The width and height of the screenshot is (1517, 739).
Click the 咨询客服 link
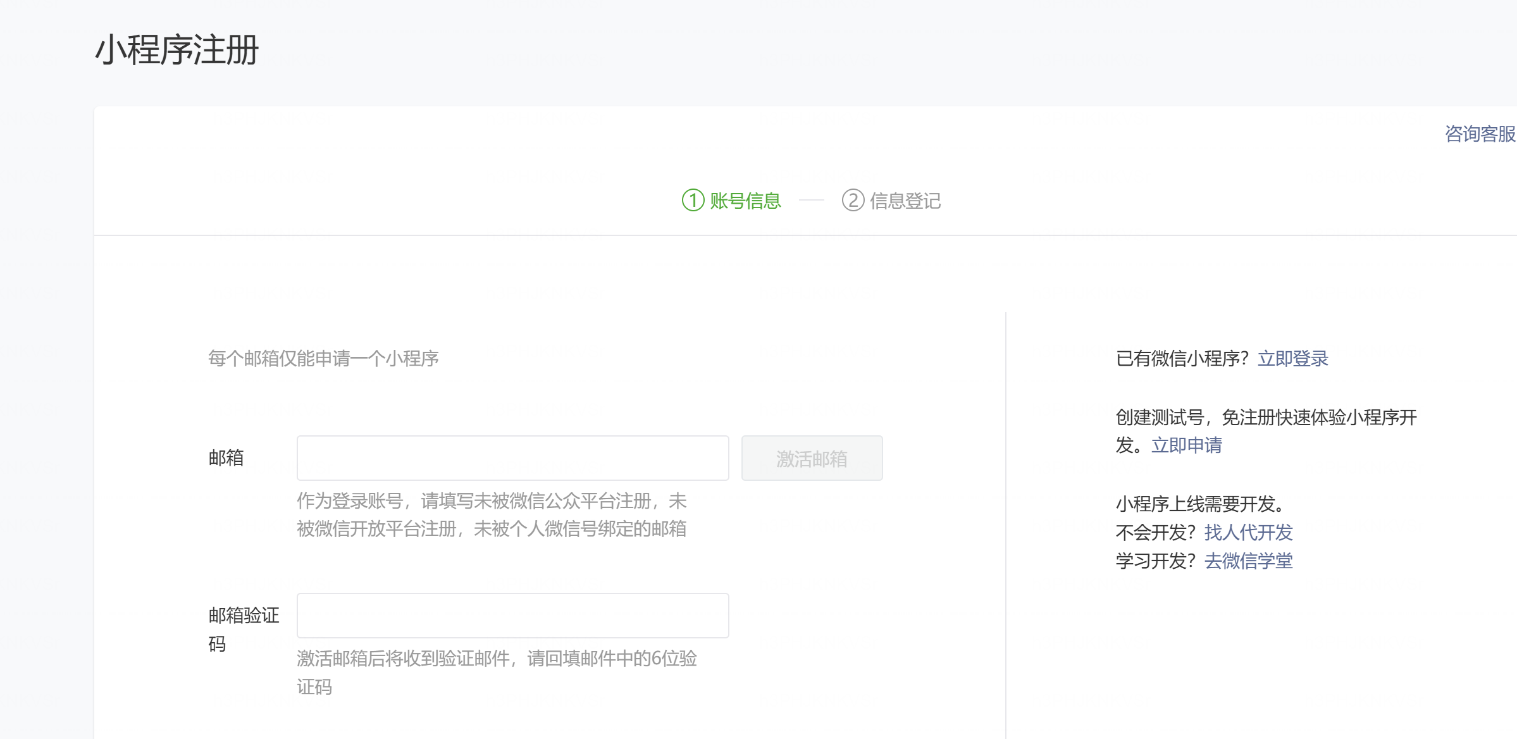pyautogui.click(x=1480, y=134)
